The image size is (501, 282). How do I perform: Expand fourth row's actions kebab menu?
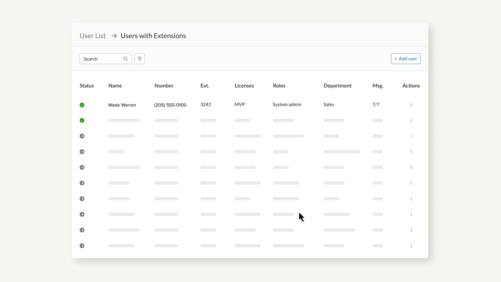pos(411,152)
